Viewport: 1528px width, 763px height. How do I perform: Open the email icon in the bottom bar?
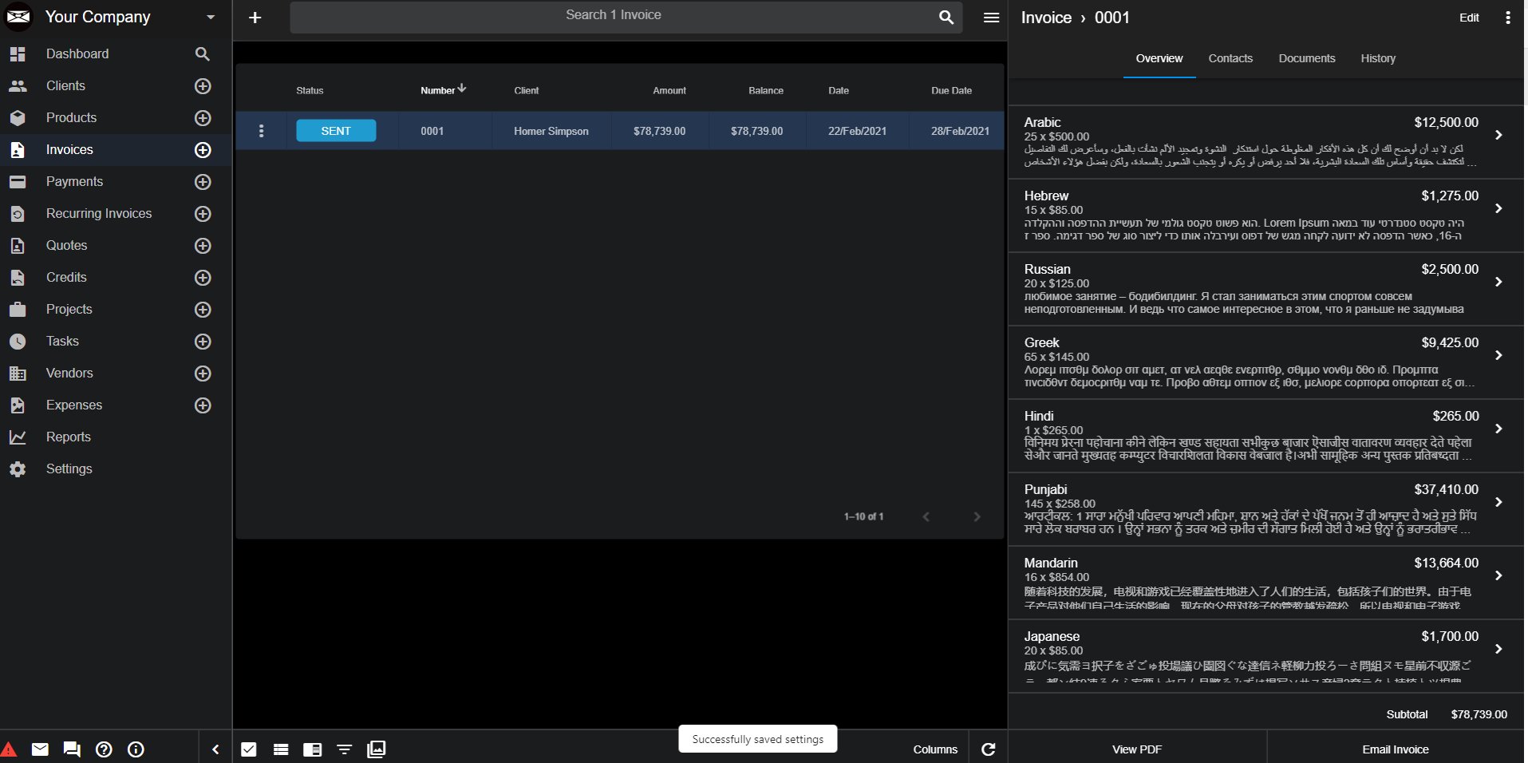(40, 749)
